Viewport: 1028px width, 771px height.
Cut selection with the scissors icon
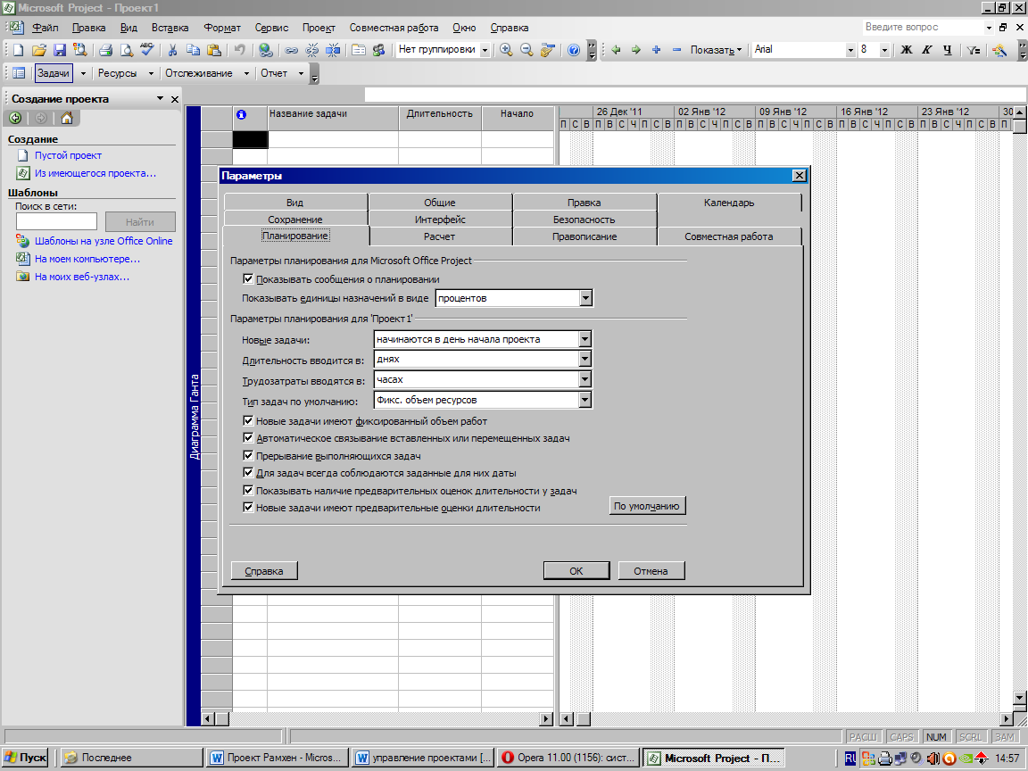tap(172, 50)
